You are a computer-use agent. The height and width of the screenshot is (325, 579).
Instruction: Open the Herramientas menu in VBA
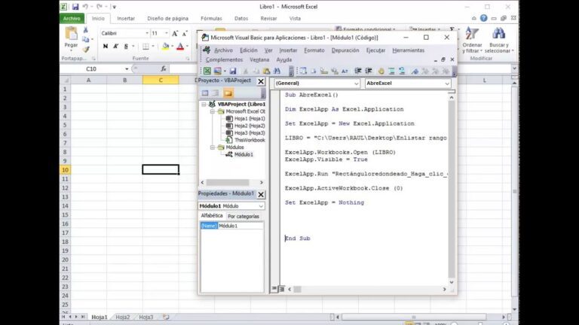coord(408,50)
